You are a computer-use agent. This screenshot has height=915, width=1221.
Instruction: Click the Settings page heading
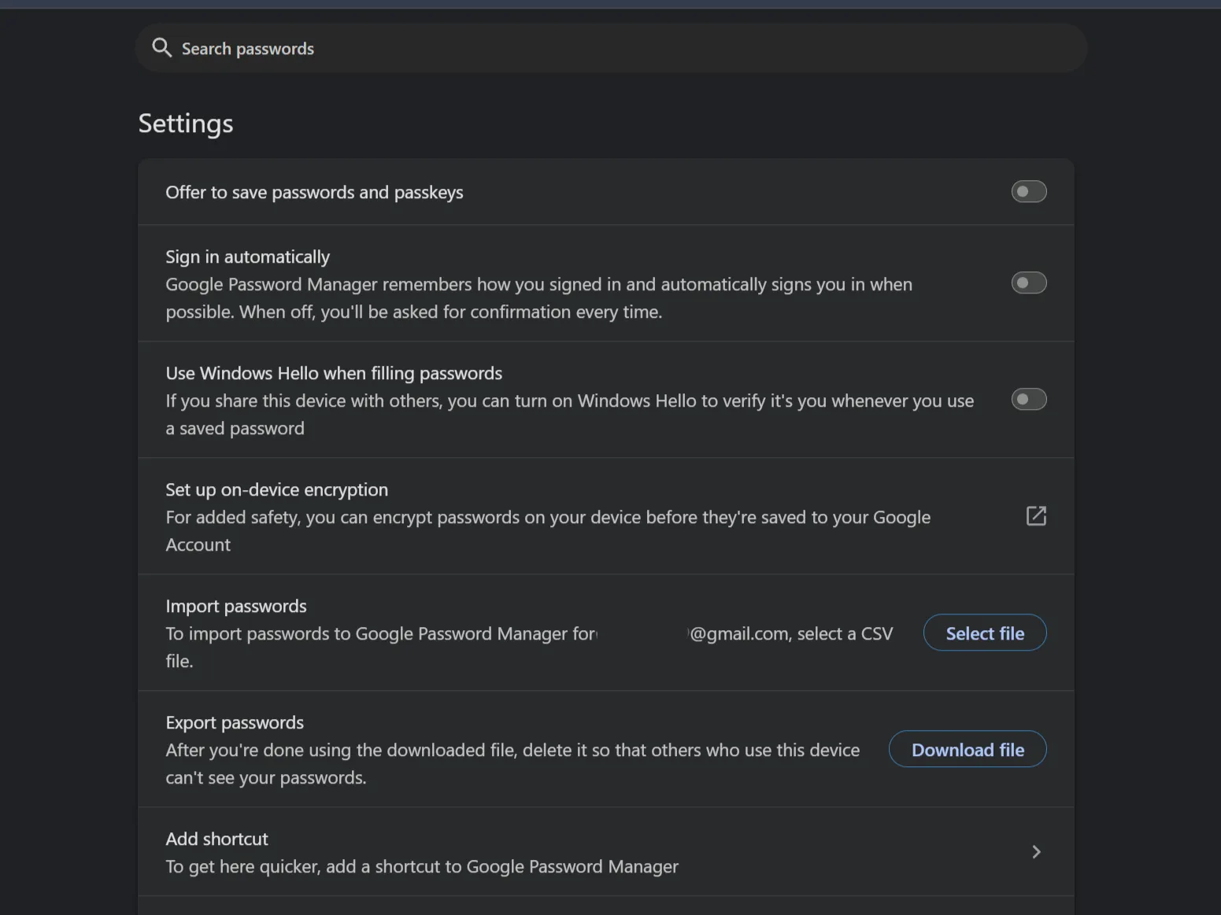click(x=186, y=124)
